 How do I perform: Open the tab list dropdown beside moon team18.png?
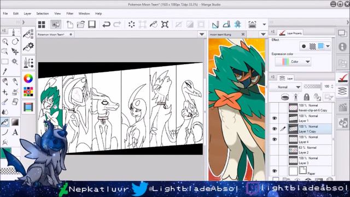click(x=263, y=34)
